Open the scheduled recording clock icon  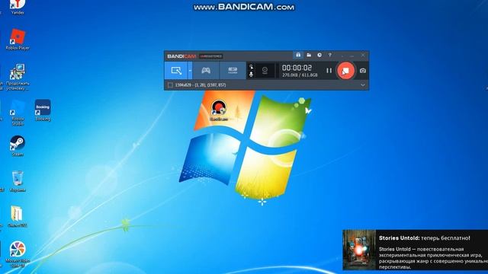(x=319, y=56)
